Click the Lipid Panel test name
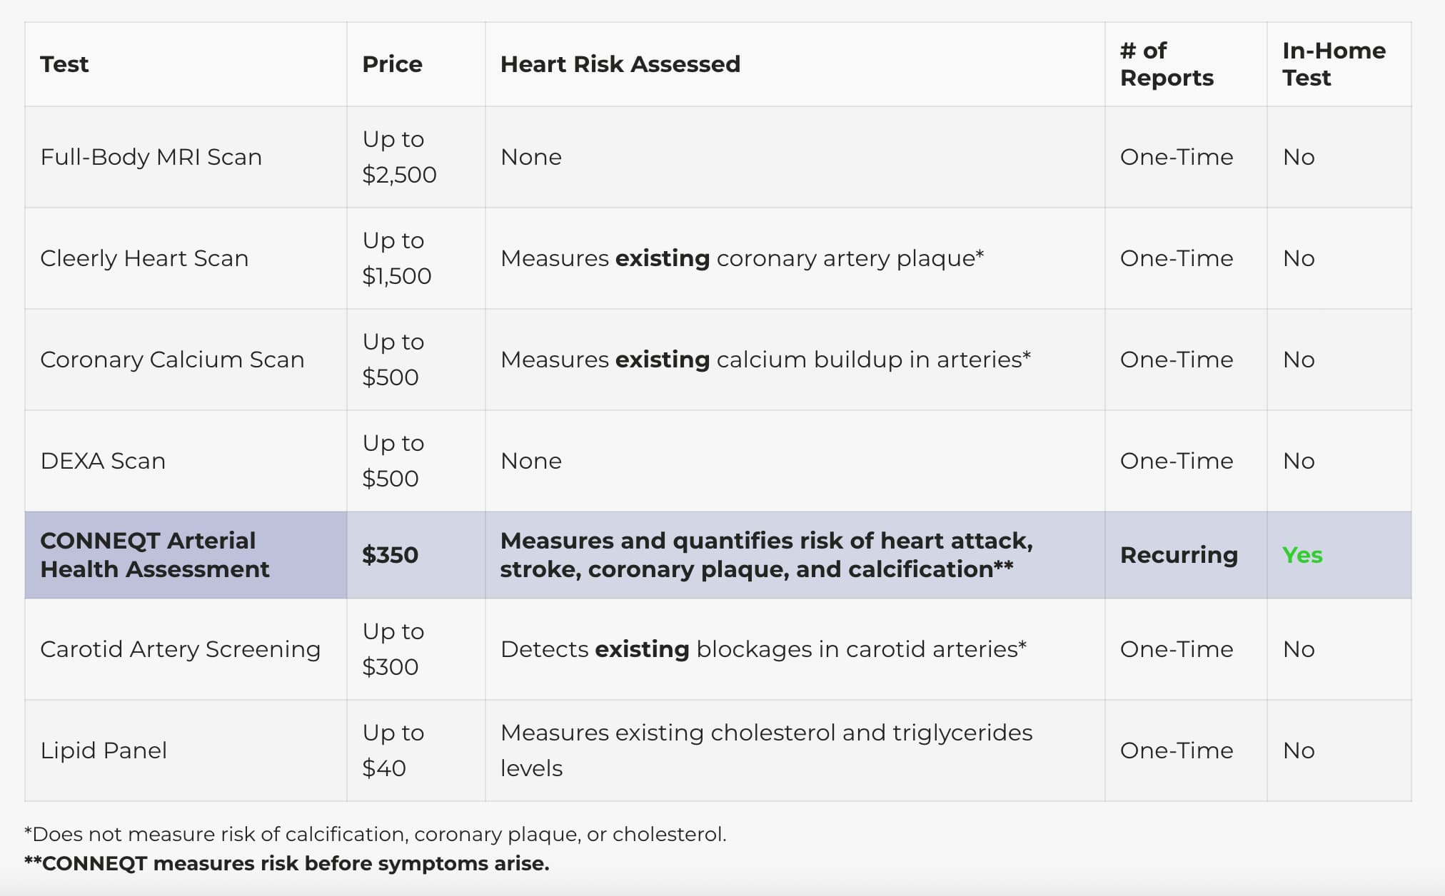The width and height of the screenshot is (1445, 896). point(104,750)
